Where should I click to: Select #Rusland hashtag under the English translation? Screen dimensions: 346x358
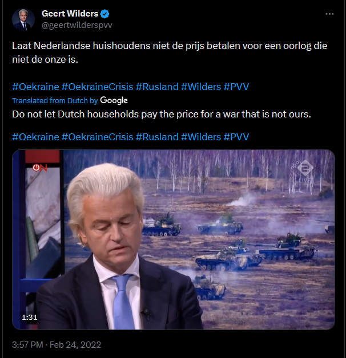(157, 137)
